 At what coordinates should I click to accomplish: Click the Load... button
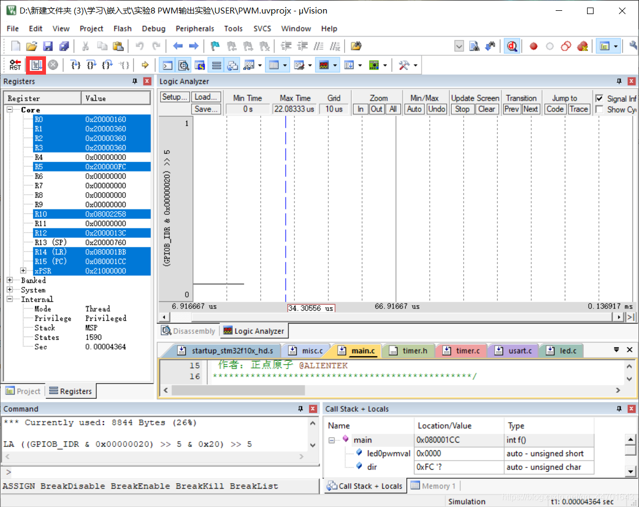point(206,97)
